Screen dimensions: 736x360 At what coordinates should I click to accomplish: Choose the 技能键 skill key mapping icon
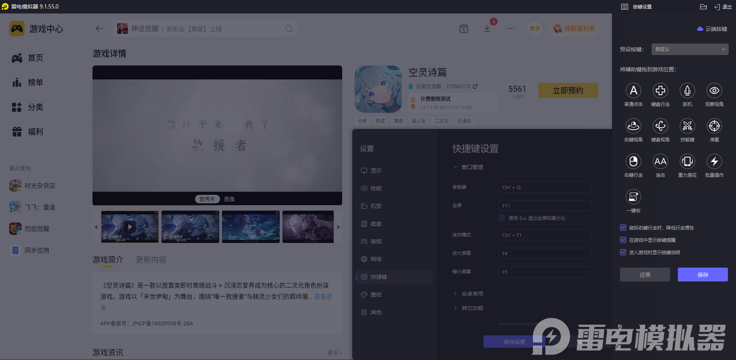pyautogui.click(x=687, y=127)
